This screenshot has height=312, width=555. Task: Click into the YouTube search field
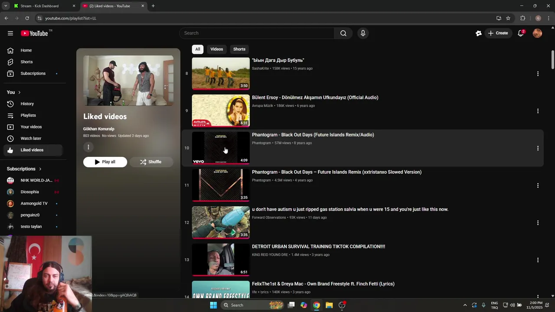point(257,33)
